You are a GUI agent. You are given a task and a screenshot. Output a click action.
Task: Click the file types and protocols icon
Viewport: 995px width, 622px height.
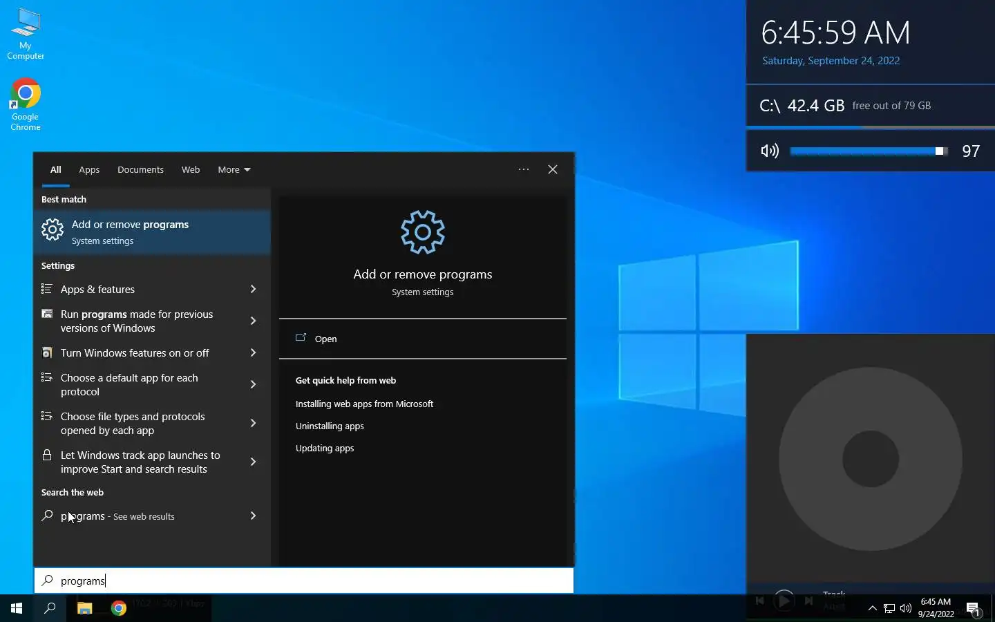(x=47, y=416)
